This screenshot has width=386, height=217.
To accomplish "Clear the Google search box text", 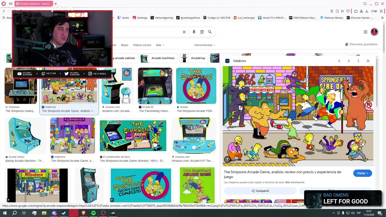I will pyautogui.click(x=184, y=32).
